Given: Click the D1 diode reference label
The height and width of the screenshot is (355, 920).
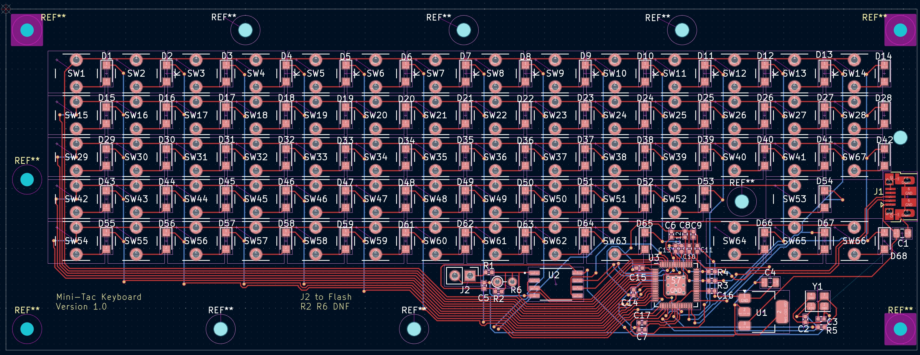Looking at the screenshot, I should tap(107, 56).
